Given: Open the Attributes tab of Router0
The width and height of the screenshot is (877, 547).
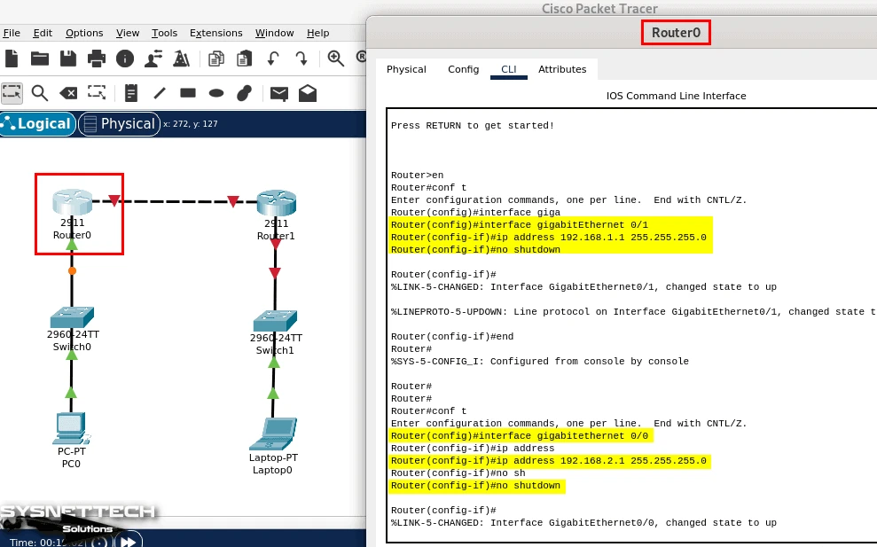Looking at the screenshot, I should [562, 69].
